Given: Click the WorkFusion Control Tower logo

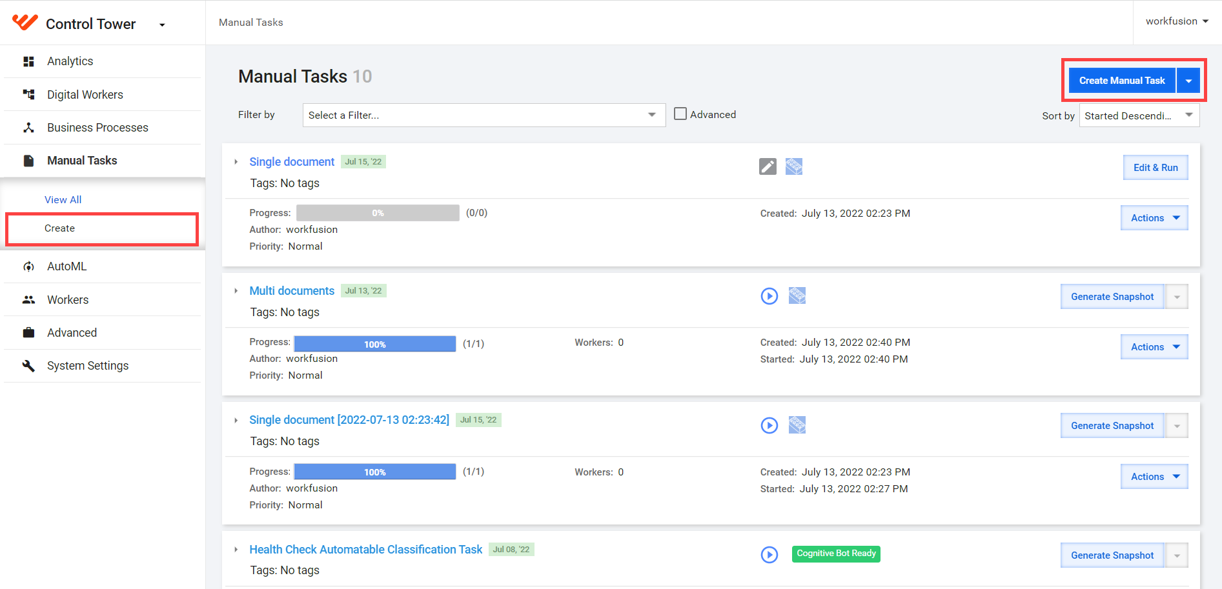Looking at the screenshot, I should click(x=25, y=23).
